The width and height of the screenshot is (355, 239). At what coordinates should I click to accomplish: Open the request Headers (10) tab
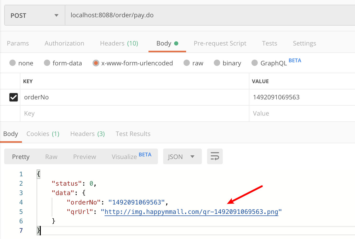[x=119, y=43]
